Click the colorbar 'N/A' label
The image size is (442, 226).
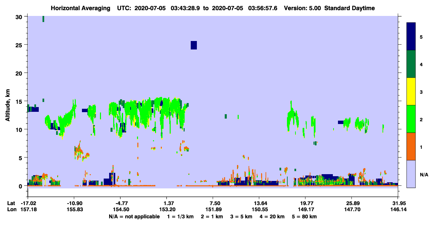(424, 175)
